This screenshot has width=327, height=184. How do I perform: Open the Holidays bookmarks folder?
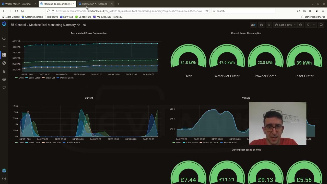pos(51,17)
